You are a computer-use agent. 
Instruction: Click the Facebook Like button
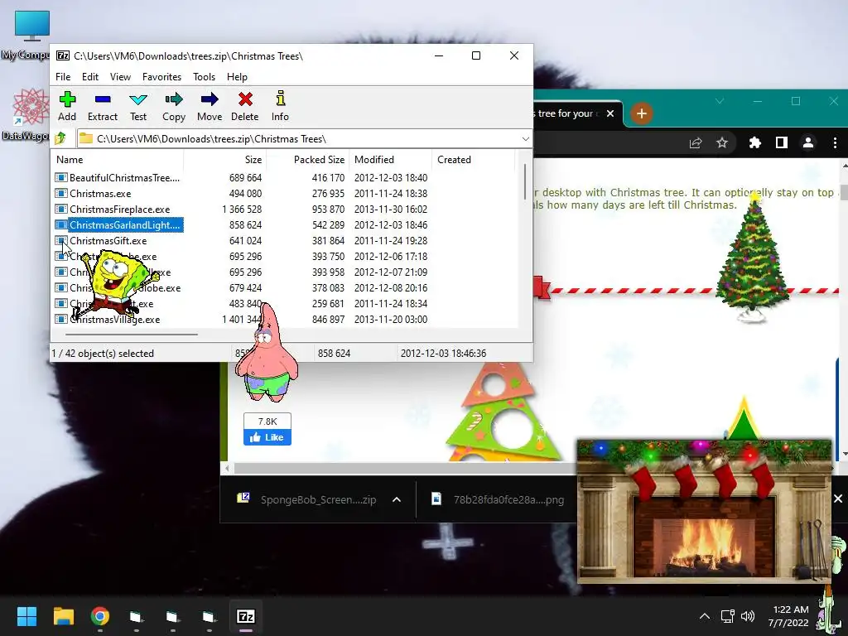(x=267, y=437)
